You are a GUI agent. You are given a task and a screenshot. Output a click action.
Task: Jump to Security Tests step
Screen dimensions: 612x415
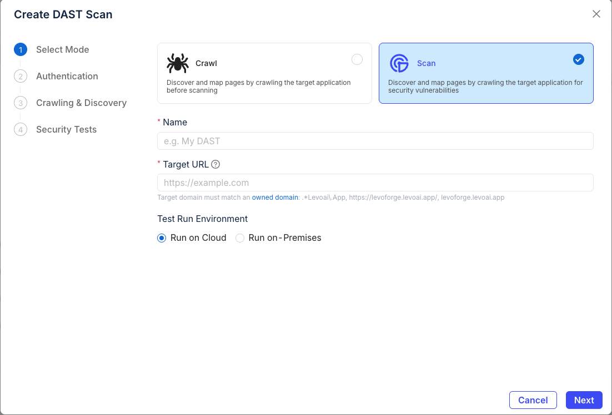tap(66, 130)
